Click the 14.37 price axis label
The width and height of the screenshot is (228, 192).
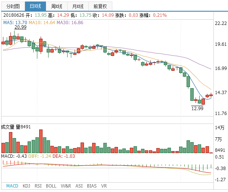point(221,92)
